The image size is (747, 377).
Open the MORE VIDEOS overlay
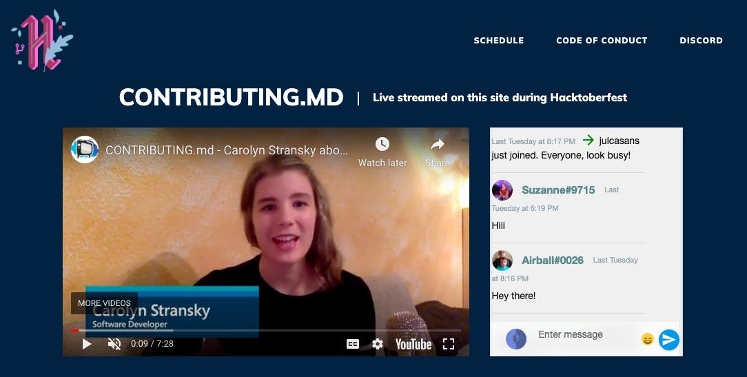click(104, 303)
